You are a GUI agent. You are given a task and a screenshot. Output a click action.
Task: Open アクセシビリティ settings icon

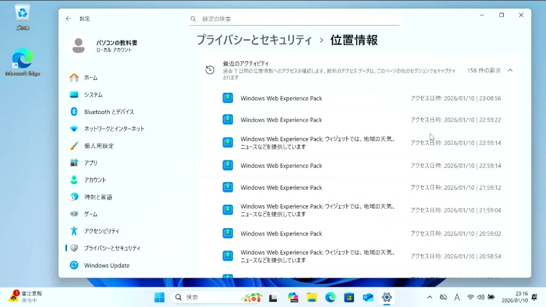[x=74, y=231]
